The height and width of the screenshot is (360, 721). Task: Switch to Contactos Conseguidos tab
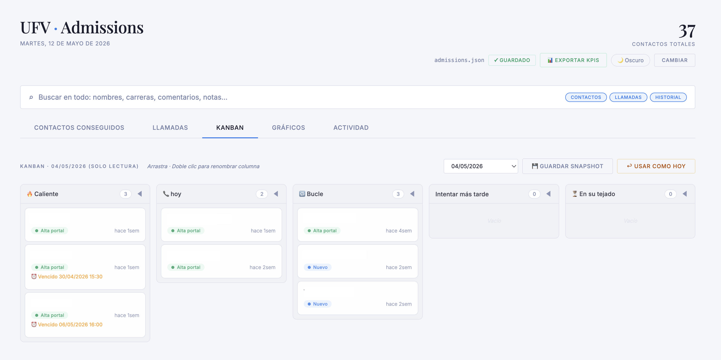tap(79, 128)
